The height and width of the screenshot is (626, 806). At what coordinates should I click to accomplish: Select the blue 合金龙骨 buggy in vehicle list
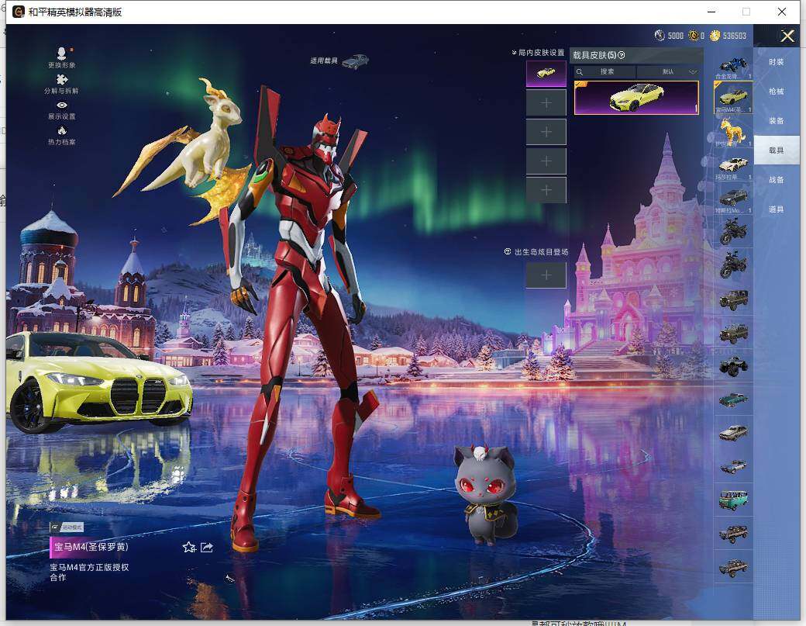tap(733, 67)
